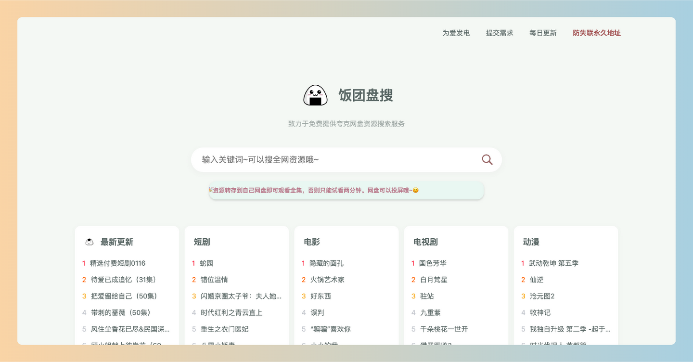Click the pink notice banner about 资源转存
The width and height of the screenshot is (693, 362).
pos(346,190)
